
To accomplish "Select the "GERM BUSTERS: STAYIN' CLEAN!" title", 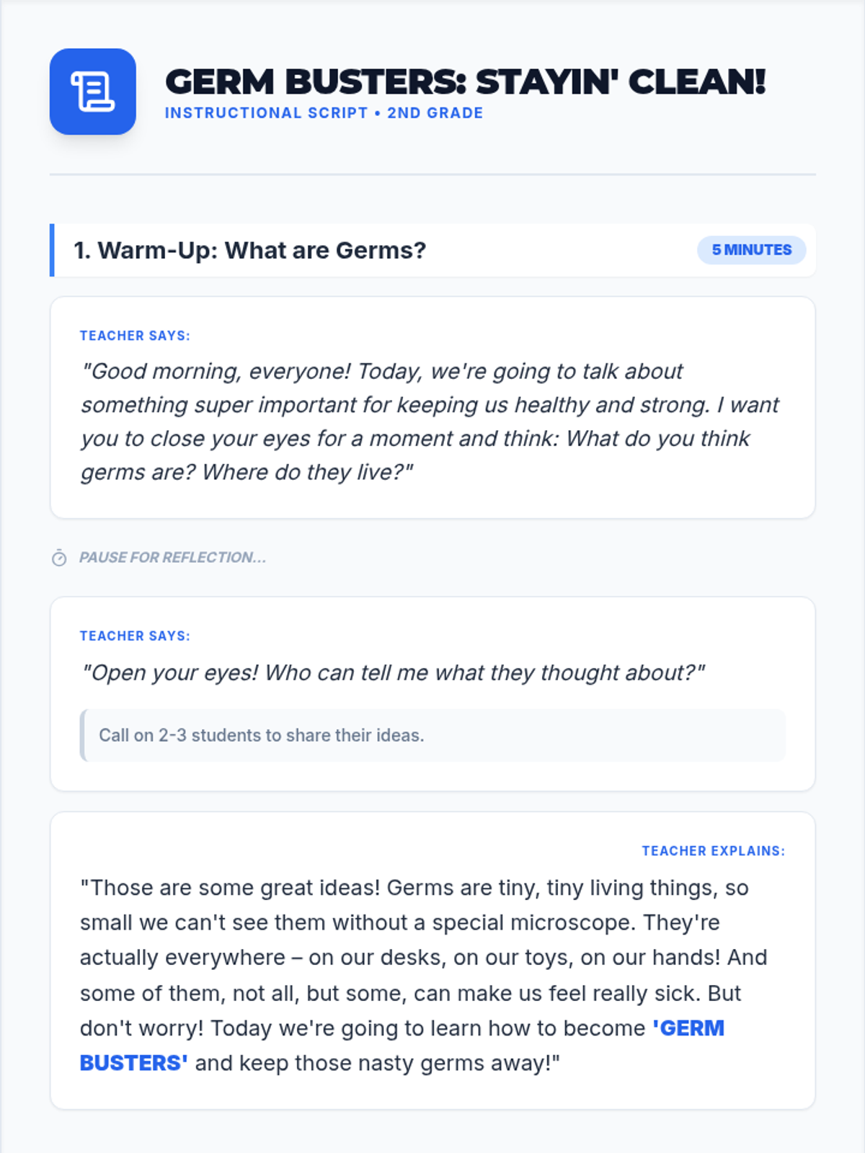I will [x=465, y=81].
